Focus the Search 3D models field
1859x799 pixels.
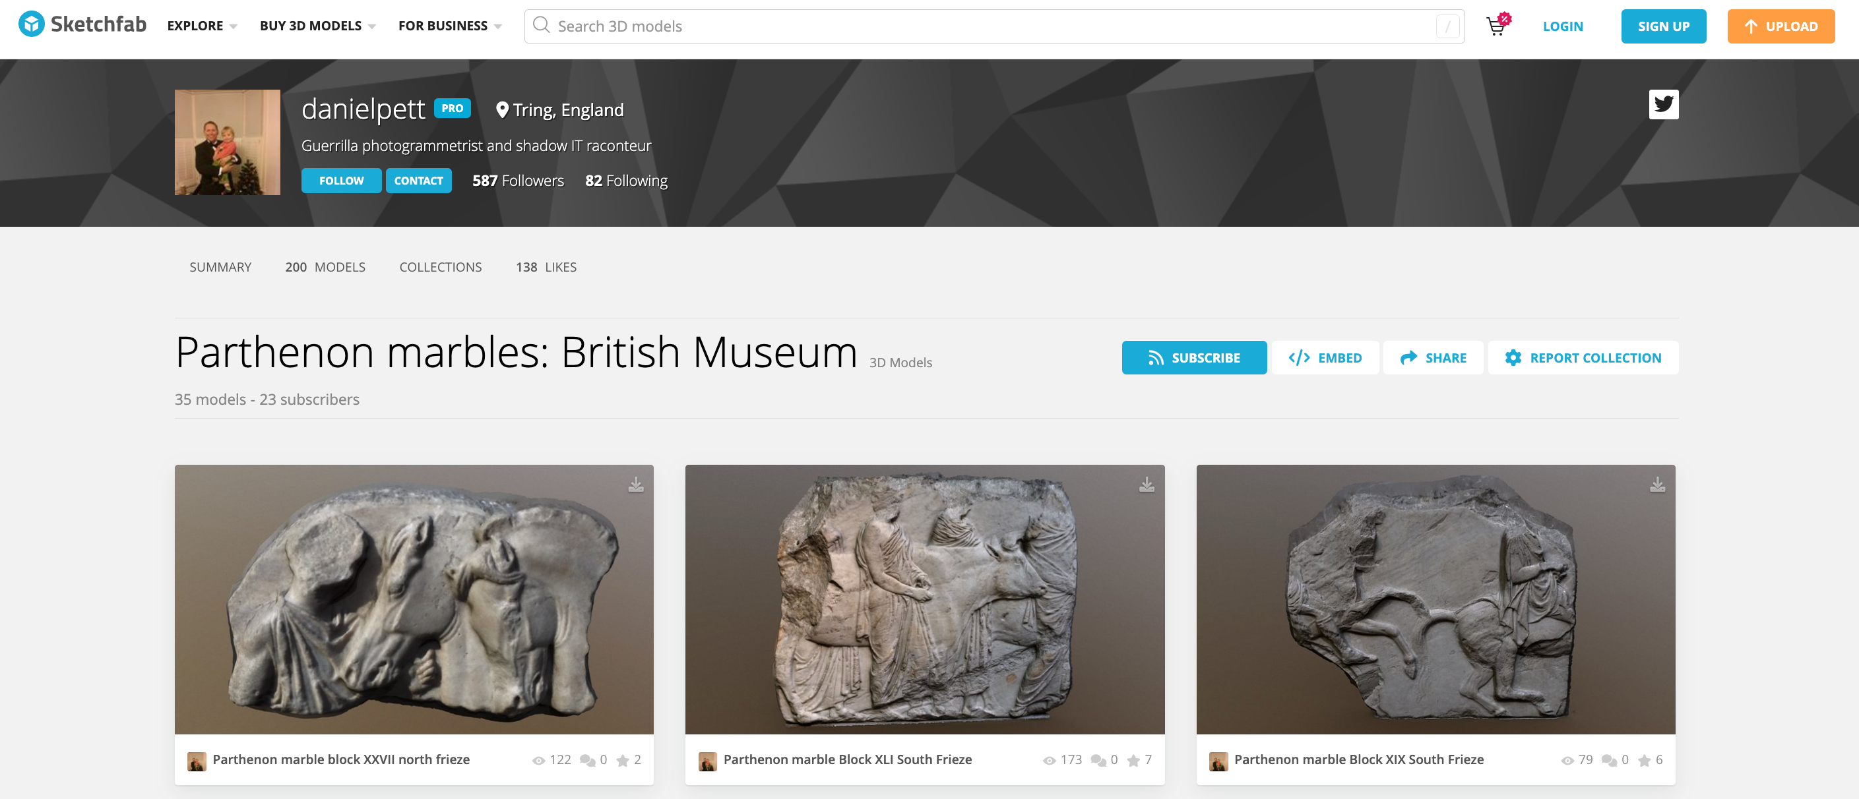pos(993,26)
